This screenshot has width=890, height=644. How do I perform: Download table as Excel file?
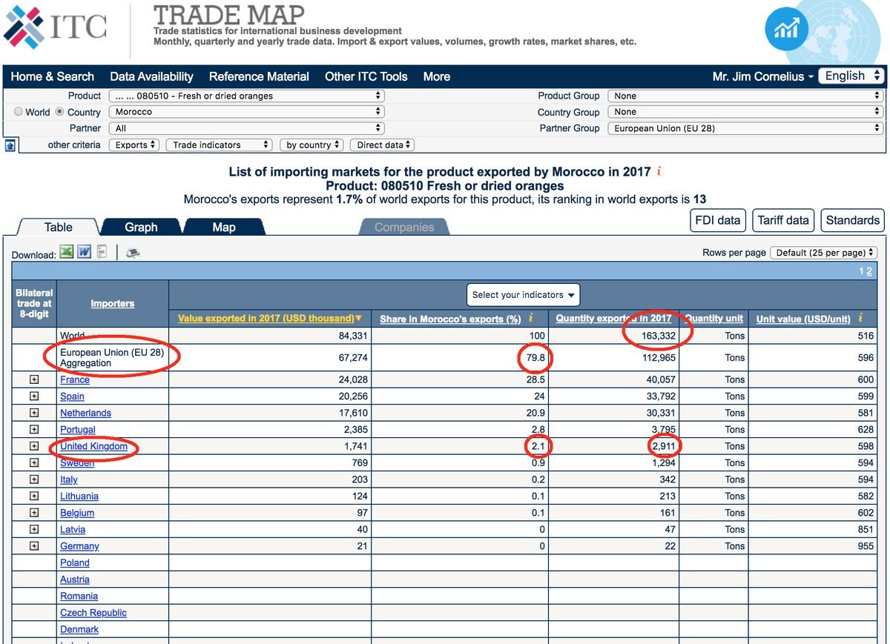[67, 252]
